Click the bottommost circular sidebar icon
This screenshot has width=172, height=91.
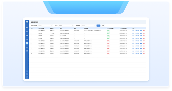pos(27,77)
